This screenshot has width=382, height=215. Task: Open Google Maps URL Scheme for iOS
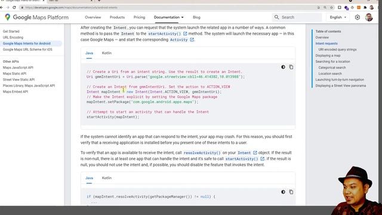pyautogui.click(x=27, y=50)
